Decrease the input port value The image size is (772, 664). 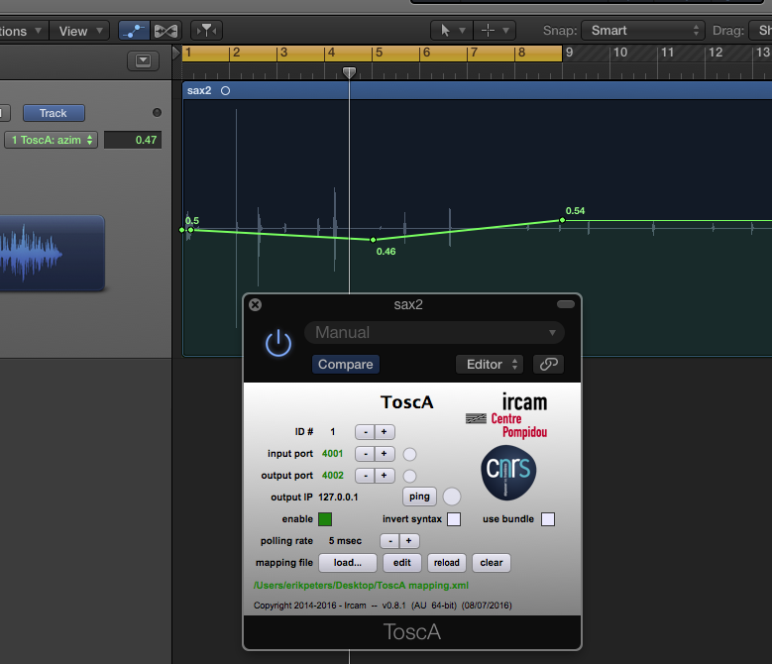(x=366, y=453)
